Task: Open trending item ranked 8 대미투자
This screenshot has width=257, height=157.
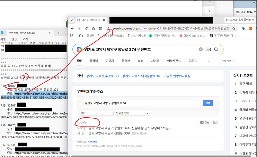Action: pos(248,144)
